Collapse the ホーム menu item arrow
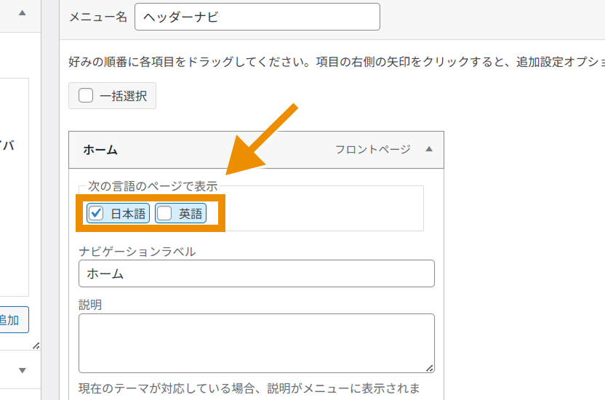The width and height of the screenshot is (605, 400). pyautogui.click(x=429, y=149)
